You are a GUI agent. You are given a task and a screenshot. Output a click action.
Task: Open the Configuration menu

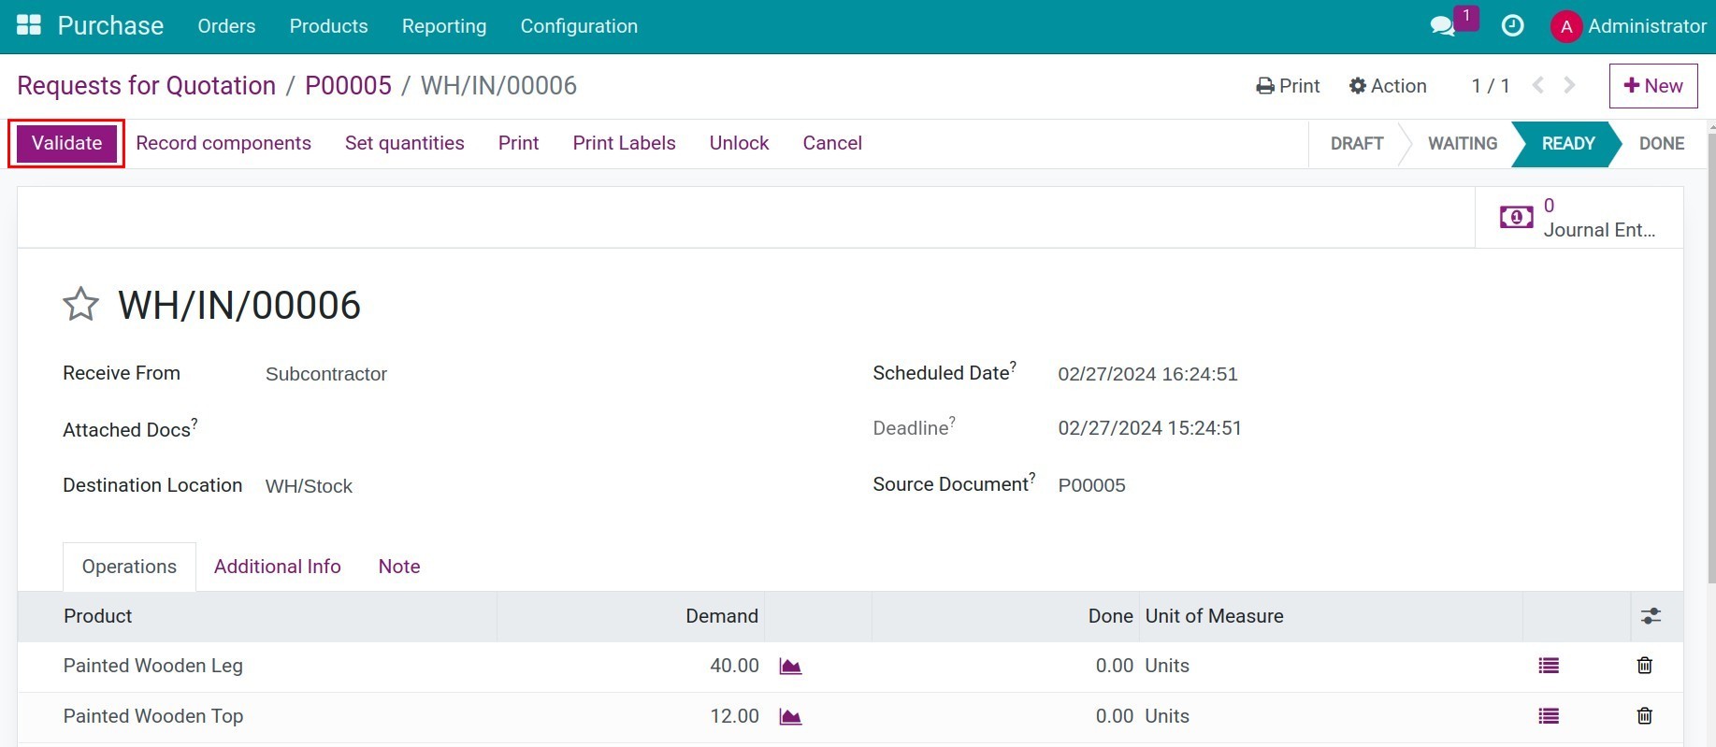[x=579, y=26]
